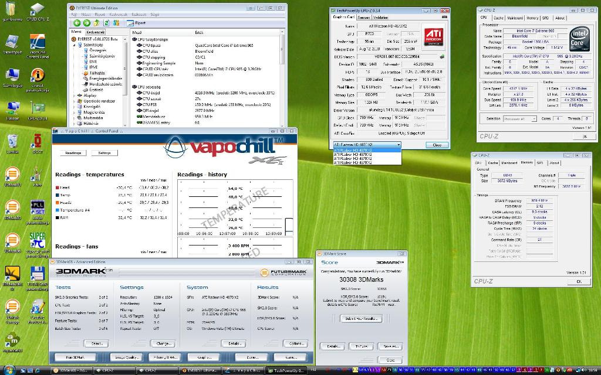The height and width of the screenshot is (375, 601).
Task: Click the EVEREST refresh toolbar icon
Action: [x=107, y=23]
